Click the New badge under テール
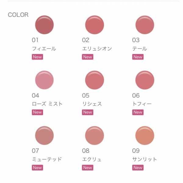 (138, 57)
